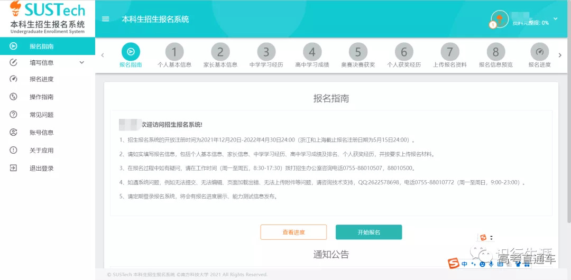571x280 pixels.
Task: Show more steps with right arrow
Action: (x=560, y=55)
